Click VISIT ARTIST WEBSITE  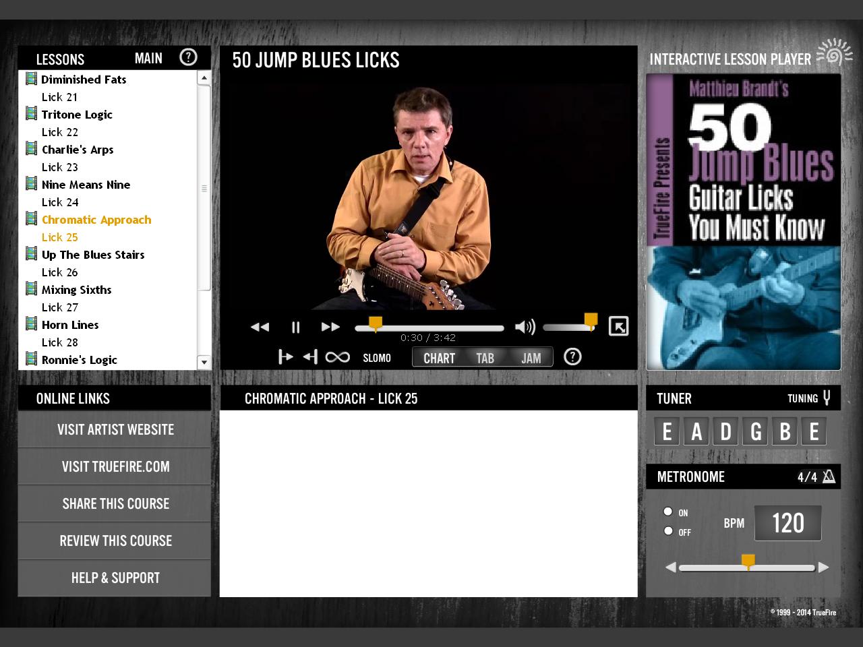click(115, 429)
